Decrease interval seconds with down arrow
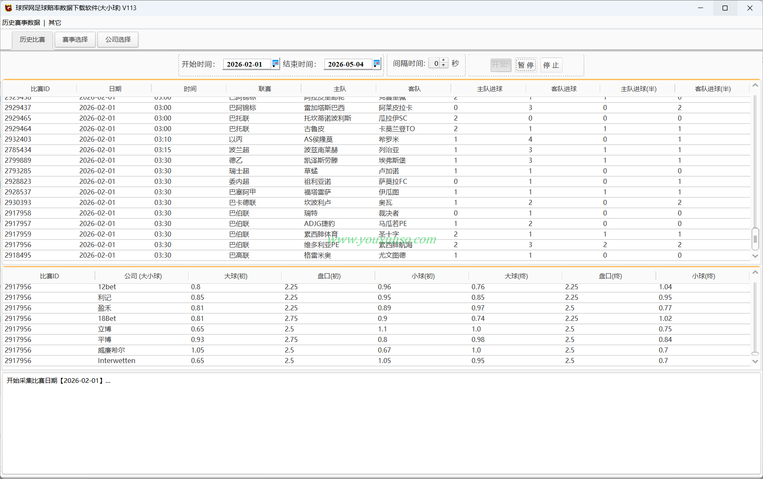Screen dimensions: 763x479 (x=443, y=65)
